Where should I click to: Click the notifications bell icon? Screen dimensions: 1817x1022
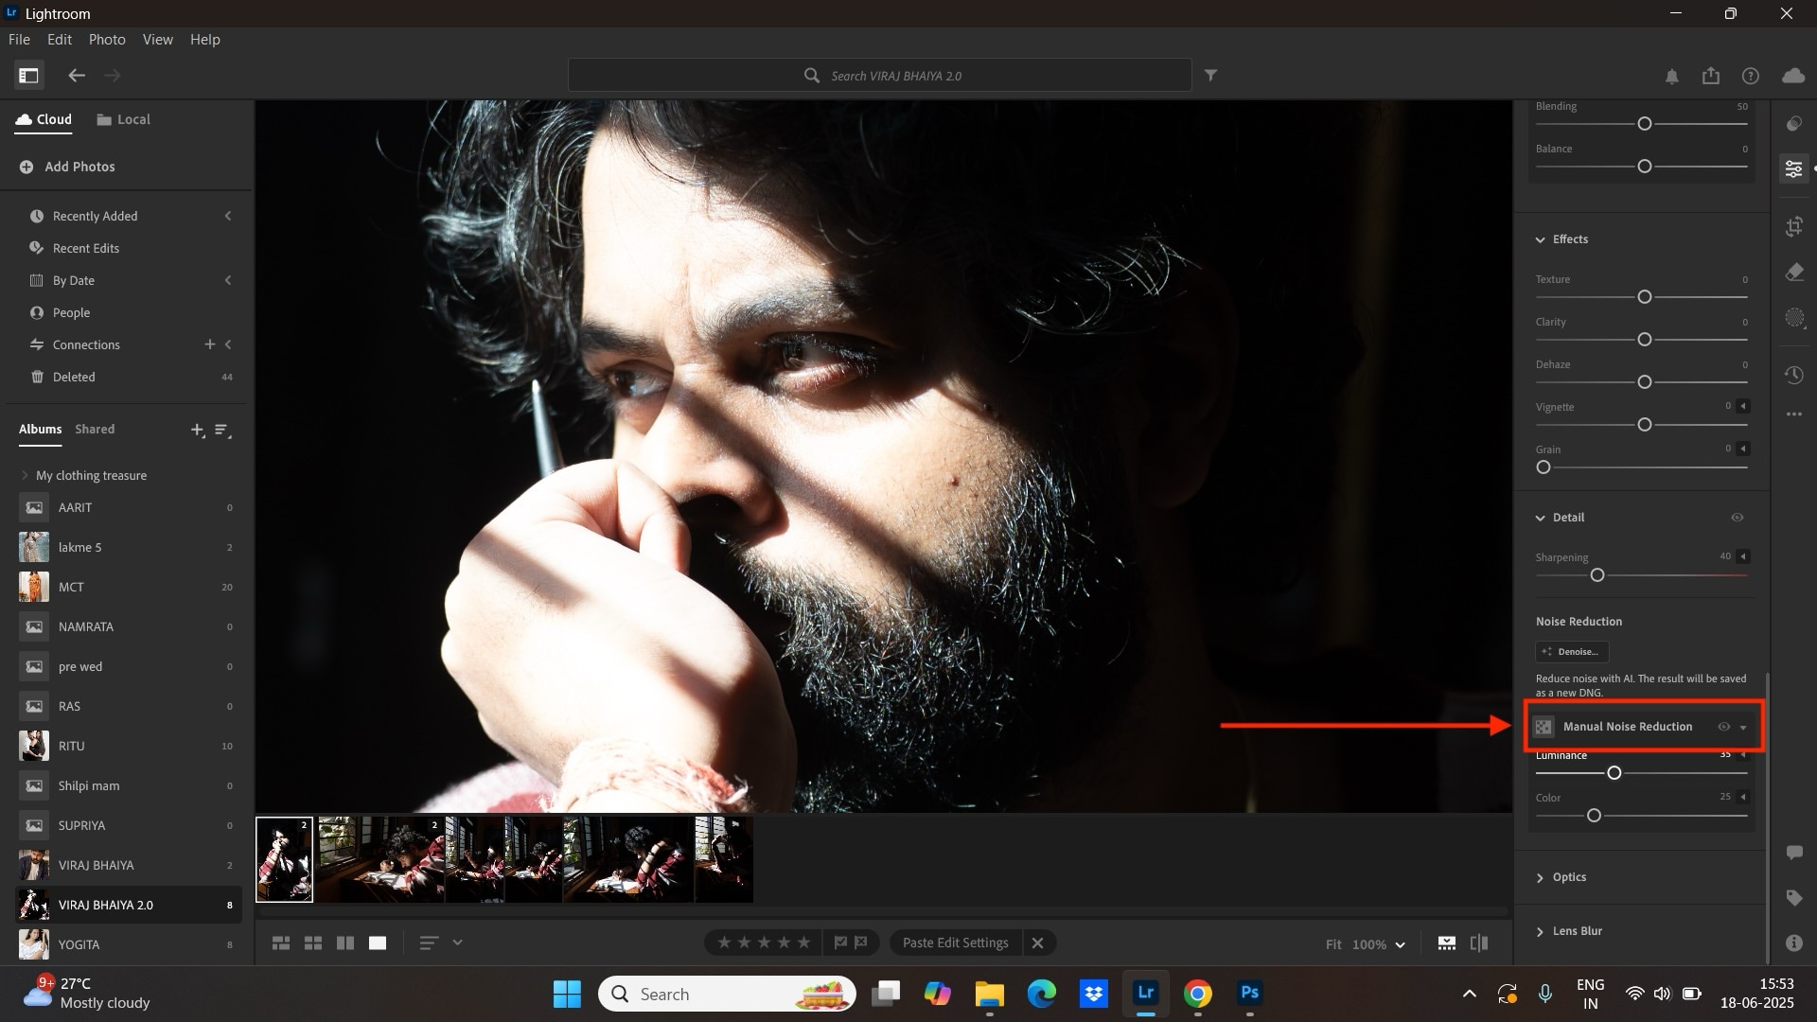click(1672, 77)
